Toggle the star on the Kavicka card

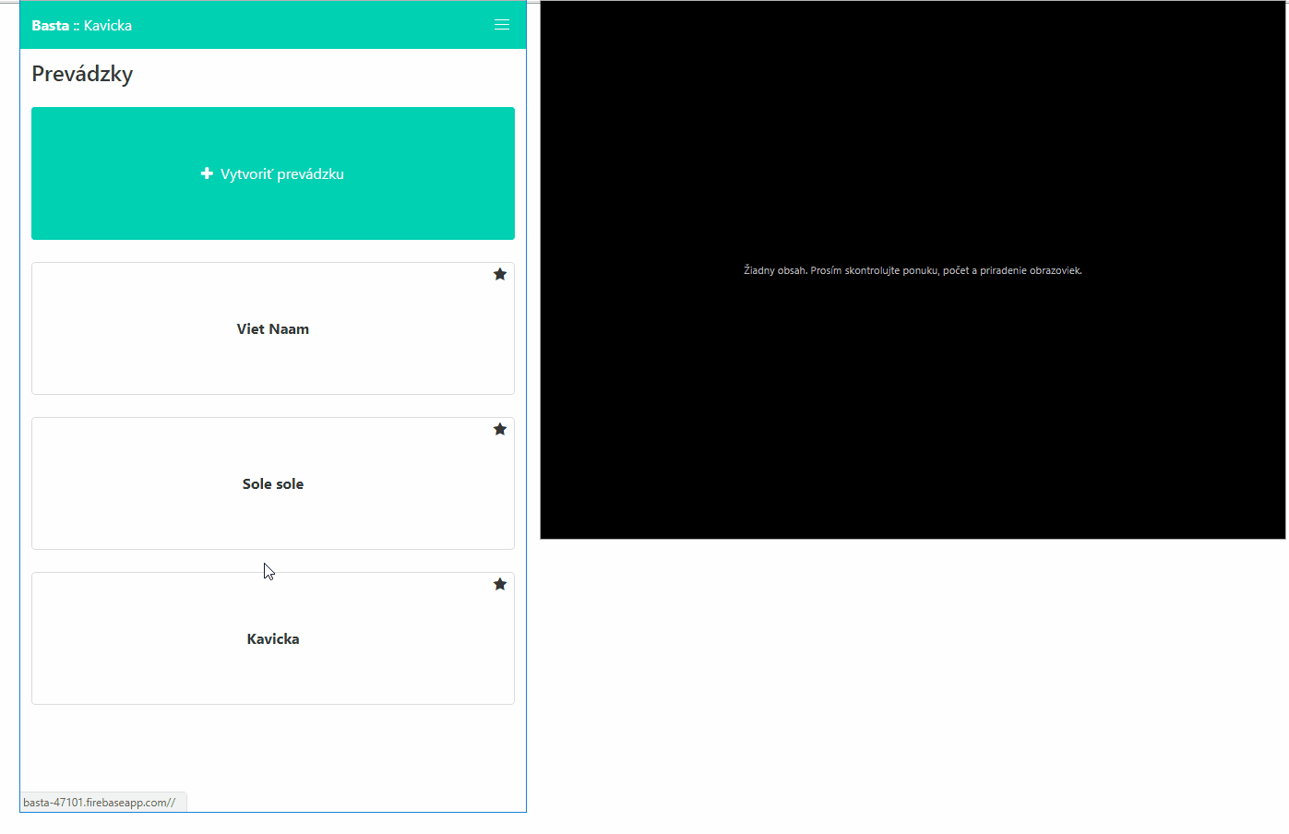pyautogui.click(x=499, y=584)
